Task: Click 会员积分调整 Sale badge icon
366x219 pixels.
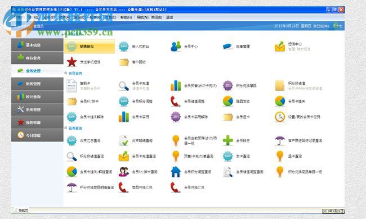Action: click(124, 101)
